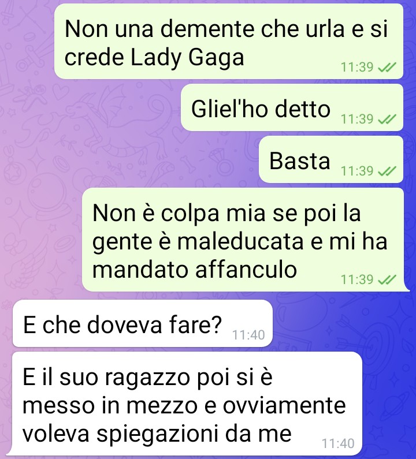This screenshot has height=459, width=416.
Task: Tap the words 'Lady Gaga' in first message
Action: 187,58
